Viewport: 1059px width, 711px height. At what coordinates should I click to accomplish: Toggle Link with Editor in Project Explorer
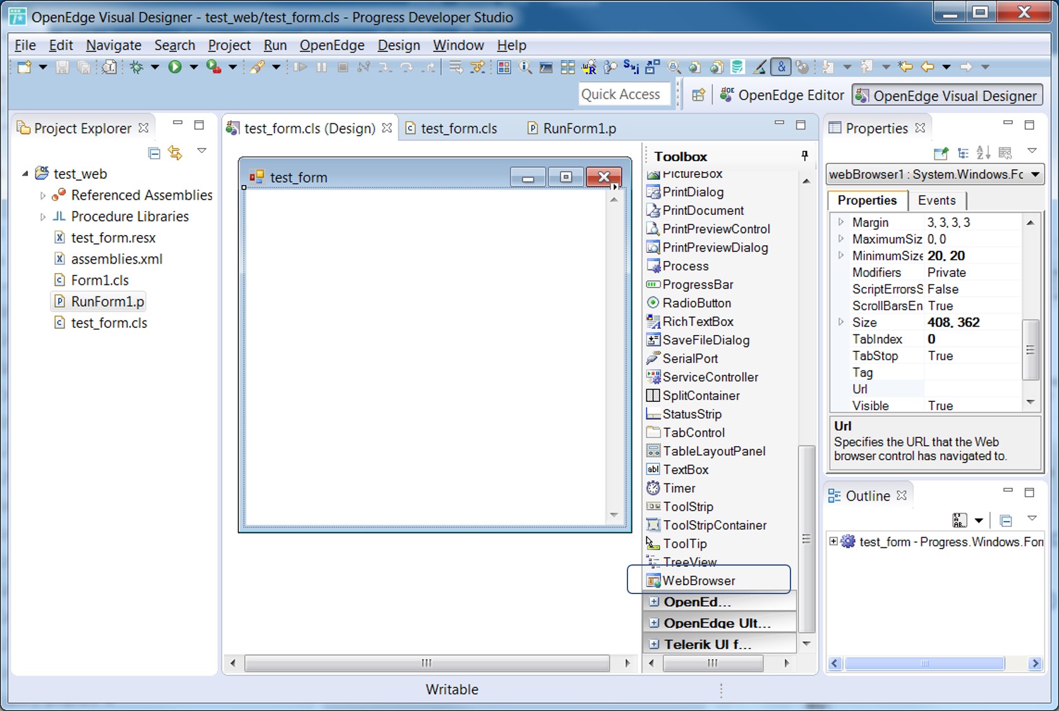click(x=175, y=153)
